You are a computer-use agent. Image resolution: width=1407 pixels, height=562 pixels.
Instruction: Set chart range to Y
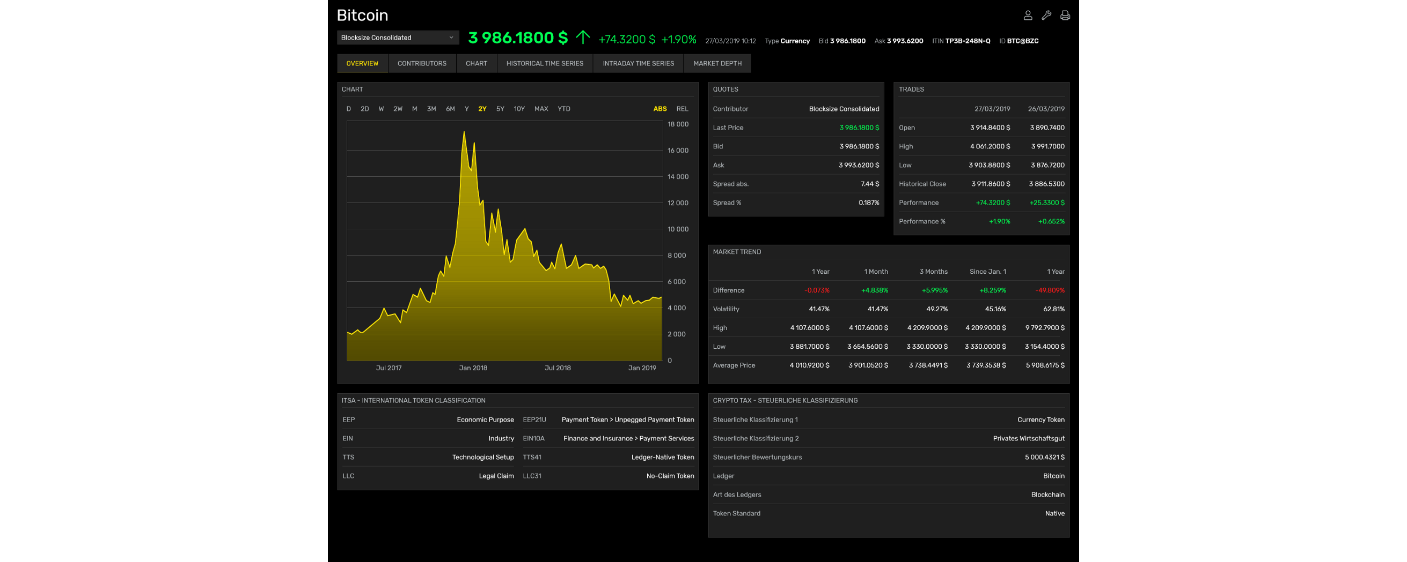(x=466, y=109)
